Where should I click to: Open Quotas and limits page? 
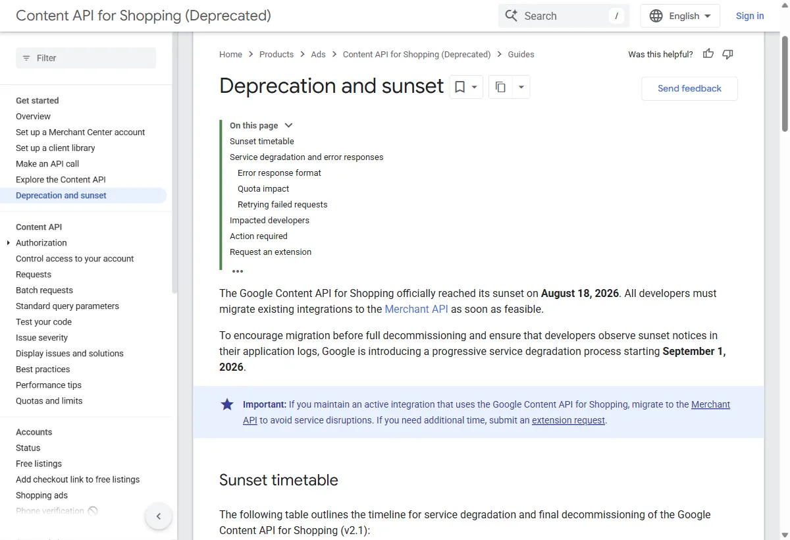(49, 400)
